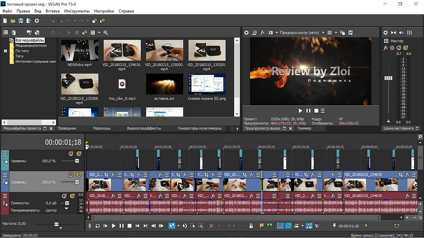Select Теги folder in media tree
The height and width of the screenshot is (238, 424).
point(19,56)
